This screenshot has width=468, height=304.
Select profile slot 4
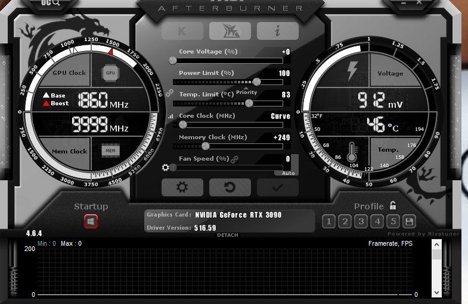377,221
